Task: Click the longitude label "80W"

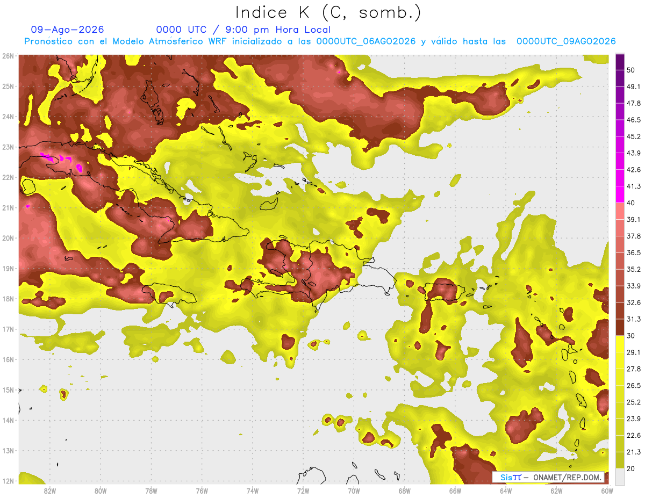Action: (101, 491)
